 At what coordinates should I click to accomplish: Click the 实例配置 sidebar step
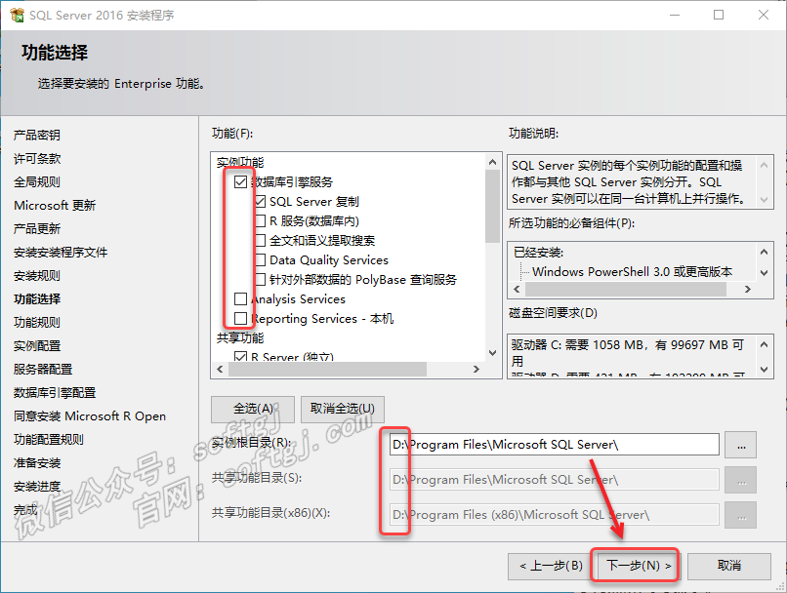[x=37, y=346]
